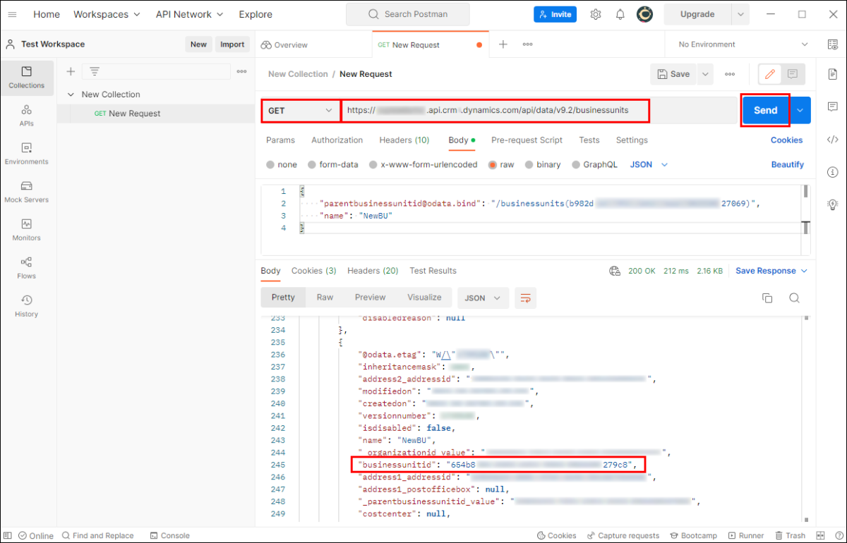Open collections view options ellipsis
This screenshot has width=847, height=543.
point(241,71)
